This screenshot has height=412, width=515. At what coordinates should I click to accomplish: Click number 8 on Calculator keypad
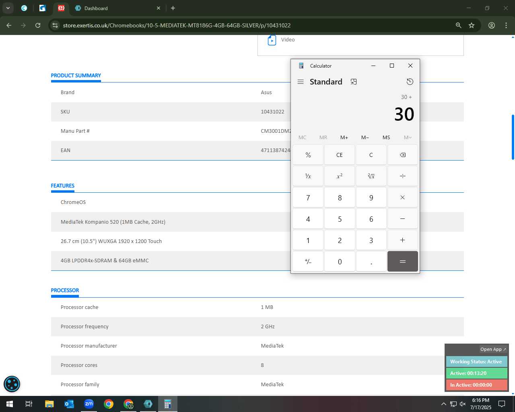coord(340,198)
